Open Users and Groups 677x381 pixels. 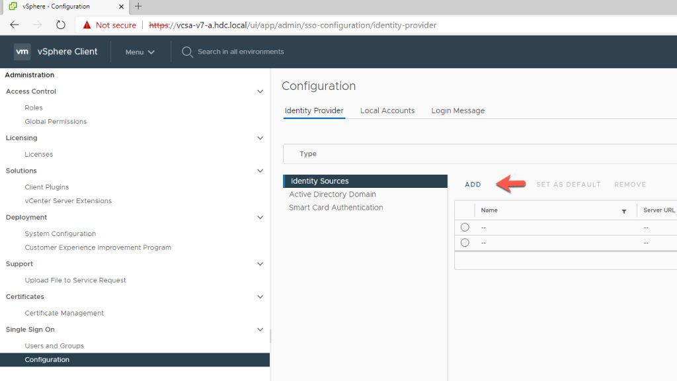click(x=54, y=346)
